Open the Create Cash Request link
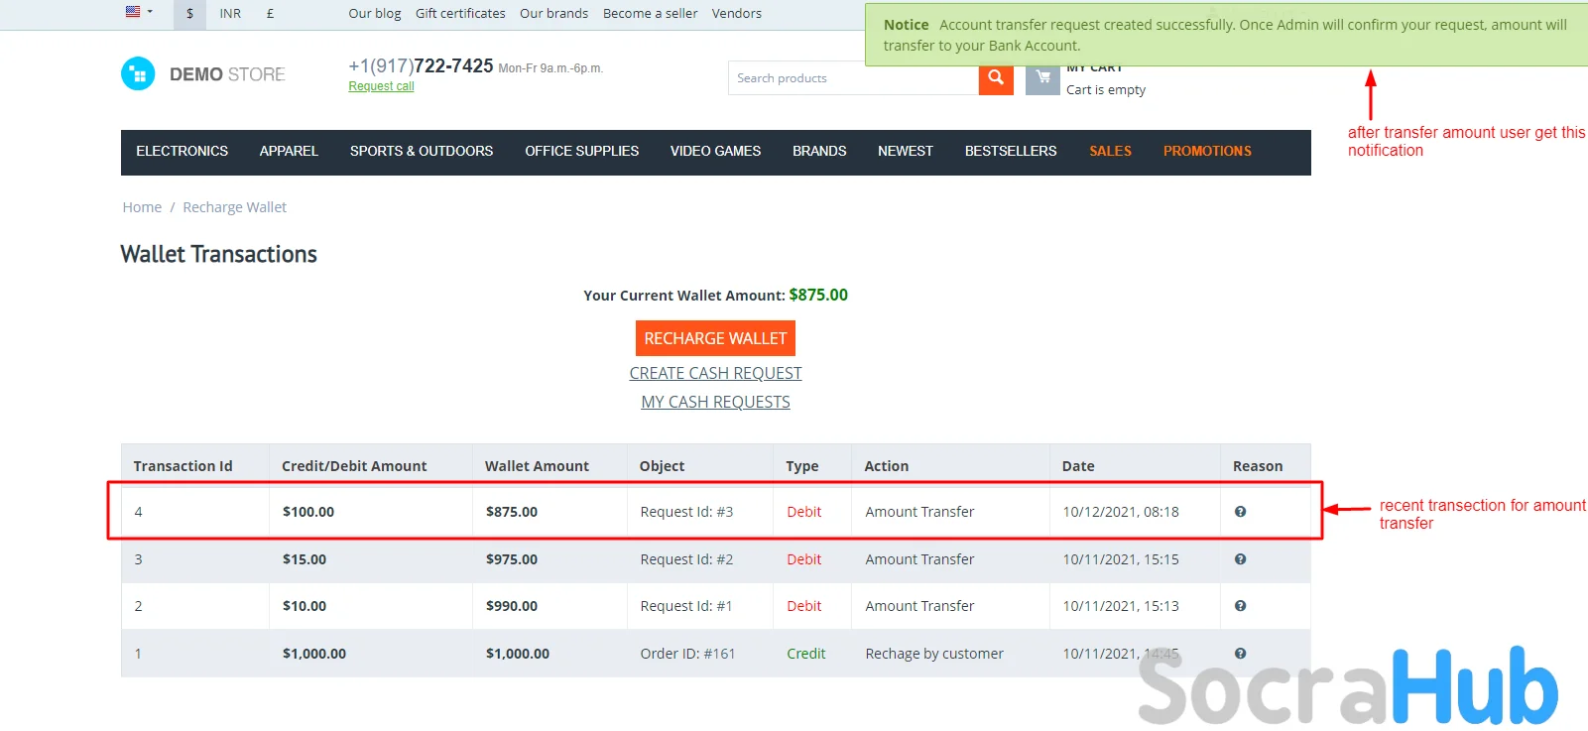The height and width of the screenshot is (731, 1588). point(715,373)
